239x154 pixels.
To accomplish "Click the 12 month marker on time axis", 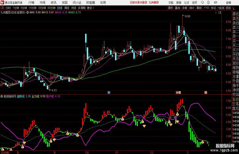I will pyautogui.click(x=152, y=152).
